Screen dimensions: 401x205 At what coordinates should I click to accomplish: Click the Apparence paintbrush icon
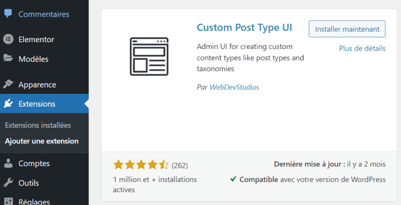[x=8, y=84]
